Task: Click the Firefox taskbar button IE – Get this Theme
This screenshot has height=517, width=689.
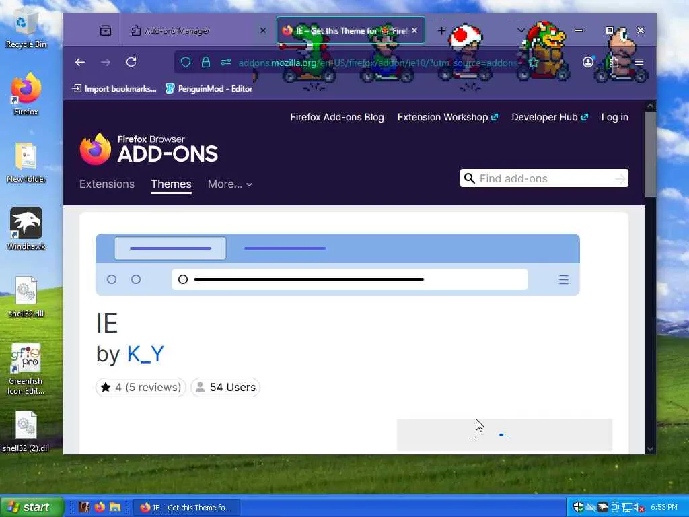Action: click(186, 508)
